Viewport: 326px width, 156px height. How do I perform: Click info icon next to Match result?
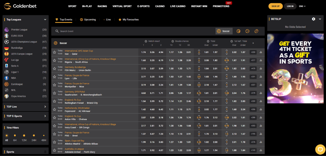click(x=146, y=41)
